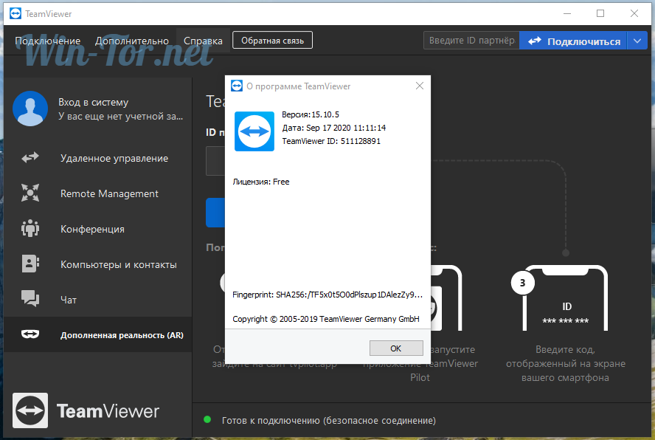Open the Справка menu
This screenshot has width=655, height=440.
click(x=203, y=41)
